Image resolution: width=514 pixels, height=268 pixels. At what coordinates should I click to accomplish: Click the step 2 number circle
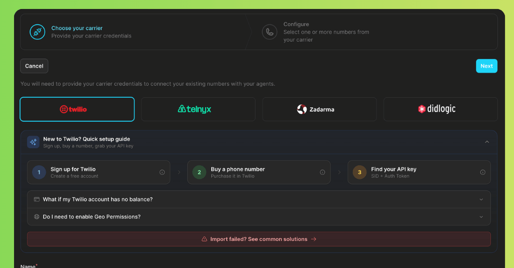click(199, 172)
